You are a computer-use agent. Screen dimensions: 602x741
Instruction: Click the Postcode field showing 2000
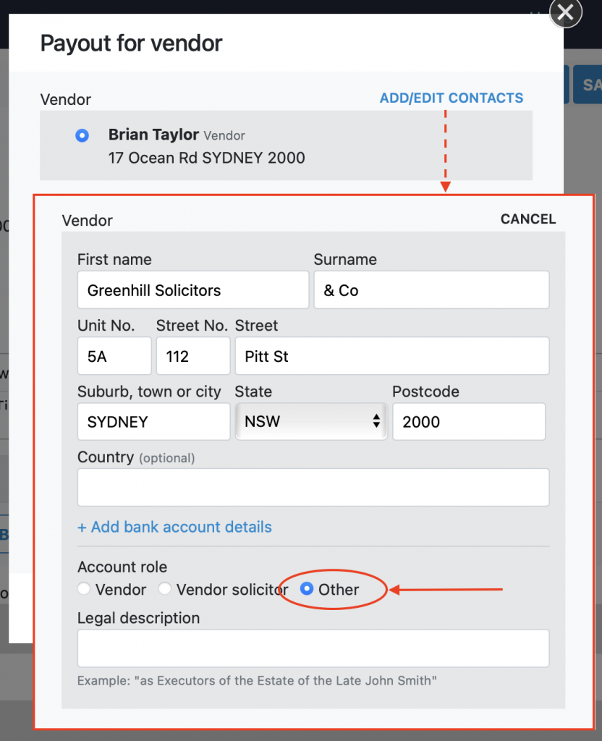468,422
